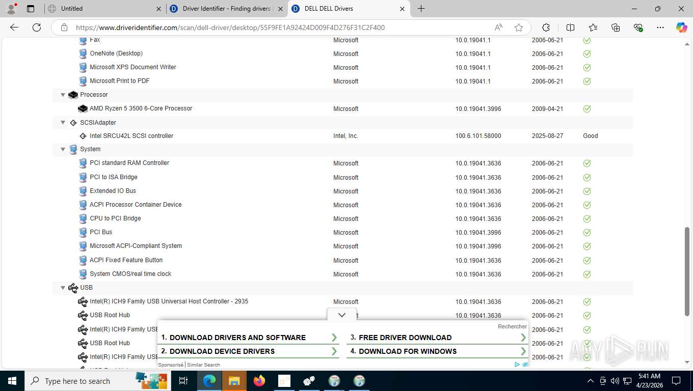Click the Microsoft Print to PDF icon

point(83,81)
